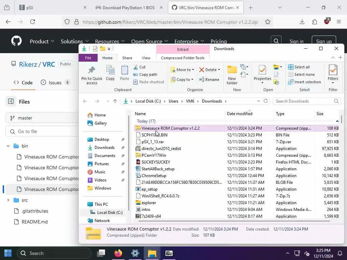Click Paste shortcut command
Image resolution: width=347 pixels, height=260 pixels.
coord(148,82)
